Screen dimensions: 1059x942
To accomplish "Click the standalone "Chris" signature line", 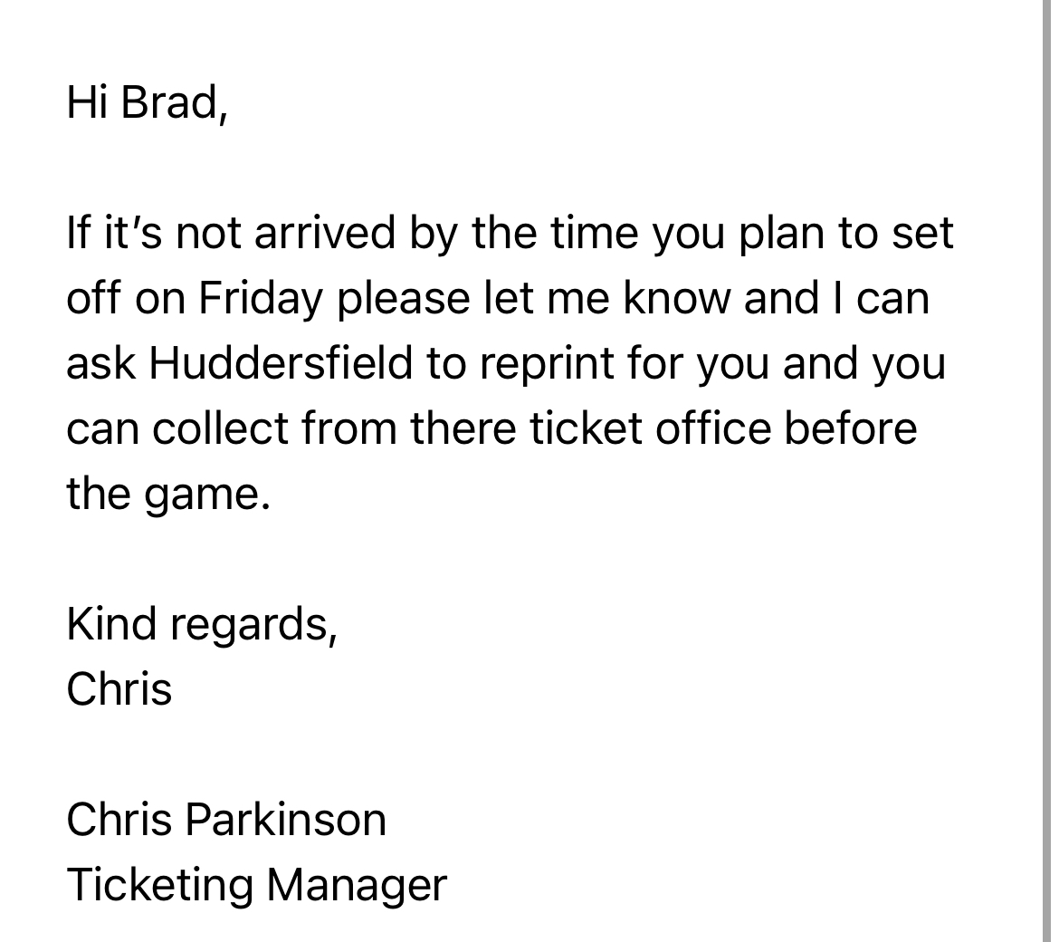I will coord(119,689).
